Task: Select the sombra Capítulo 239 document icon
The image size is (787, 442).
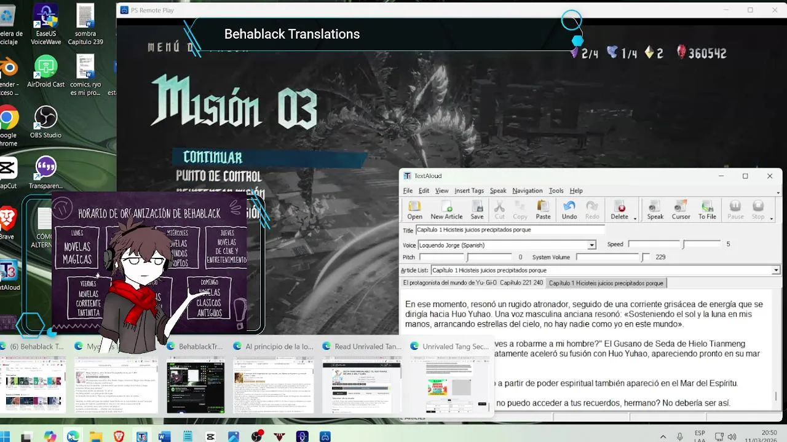Action: [x=85, y=25]
